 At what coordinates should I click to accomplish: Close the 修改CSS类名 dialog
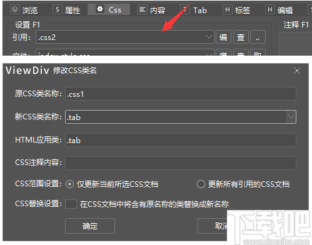click(297, 71)
